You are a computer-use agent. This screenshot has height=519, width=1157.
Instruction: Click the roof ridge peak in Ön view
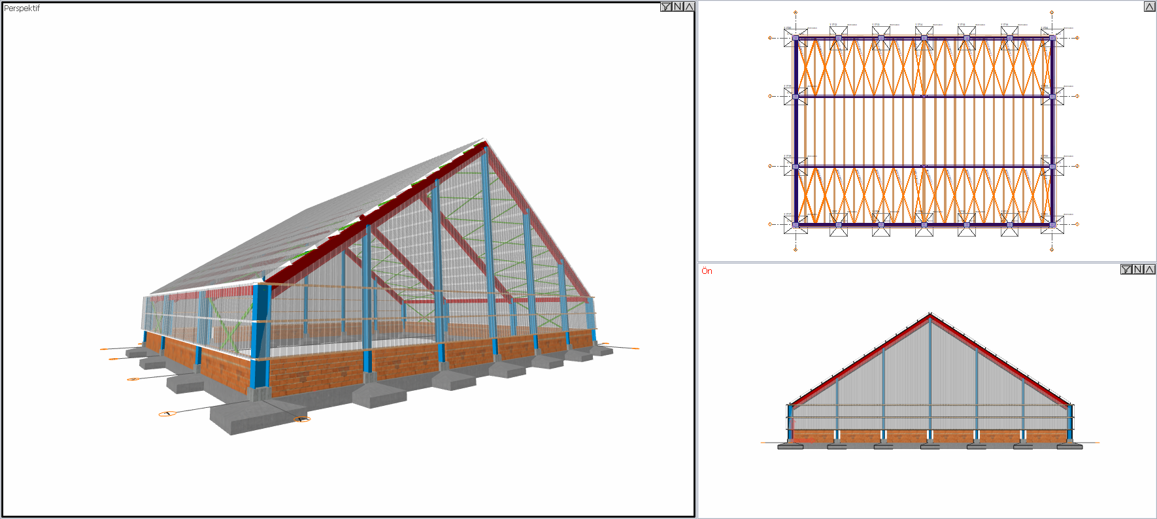click(930, 314)
